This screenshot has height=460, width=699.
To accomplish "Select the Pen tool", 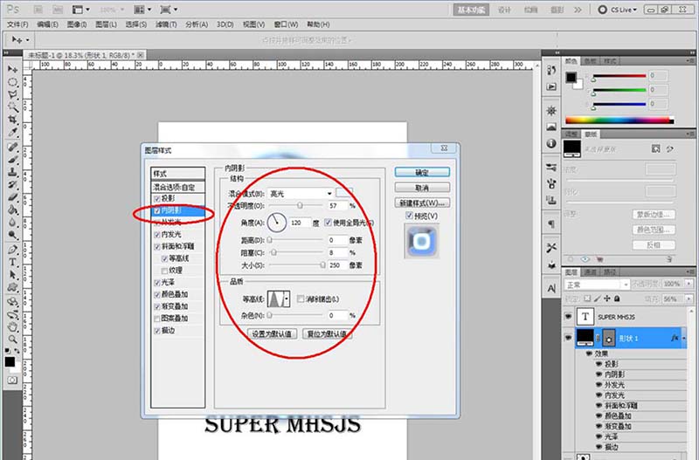I will pos(12,250).
